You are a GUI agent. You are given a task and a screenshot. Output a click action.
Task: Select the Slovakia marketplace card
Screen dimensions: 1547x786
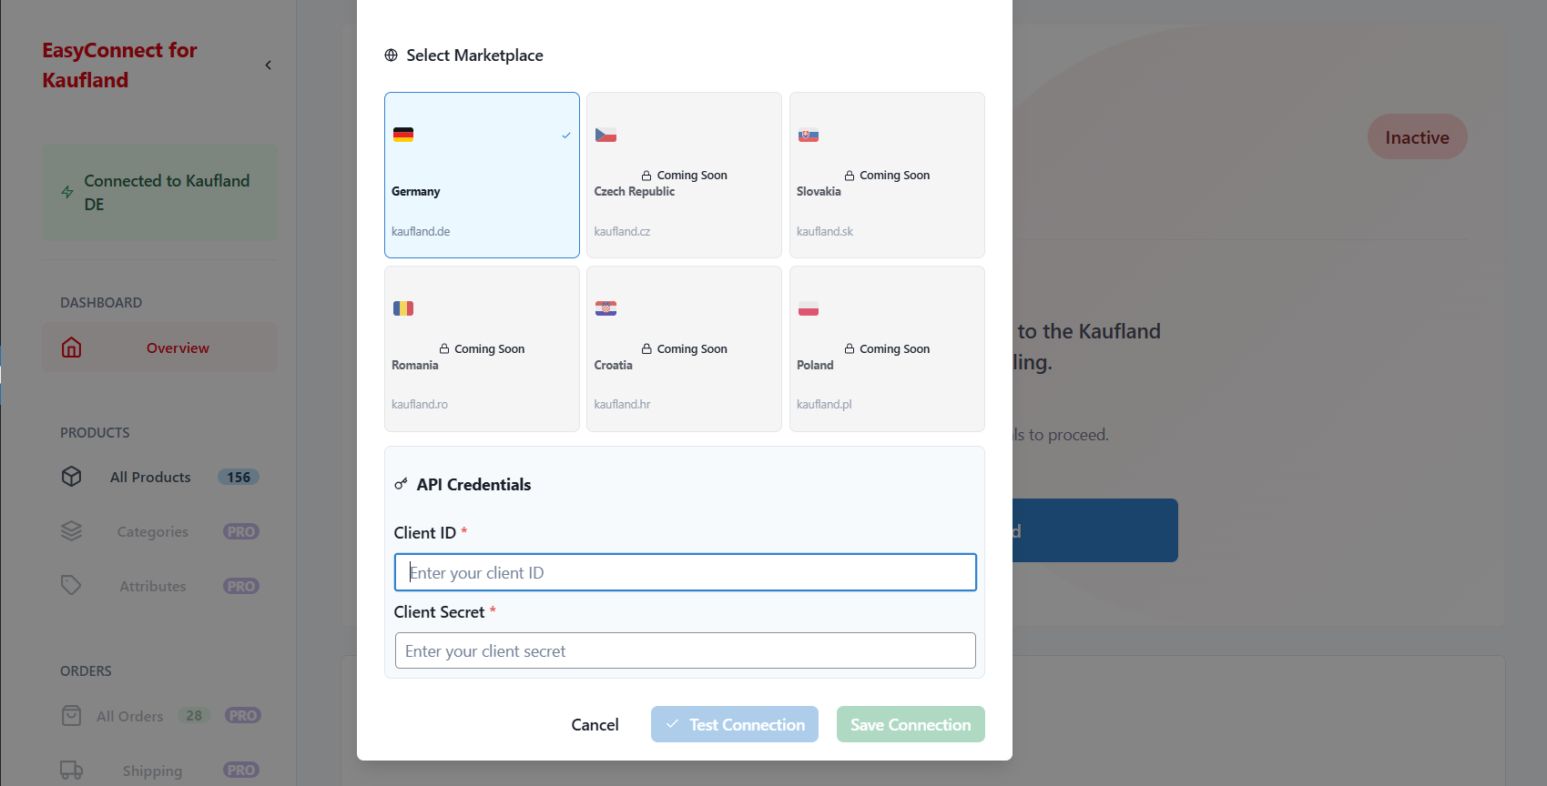(887, 175)
